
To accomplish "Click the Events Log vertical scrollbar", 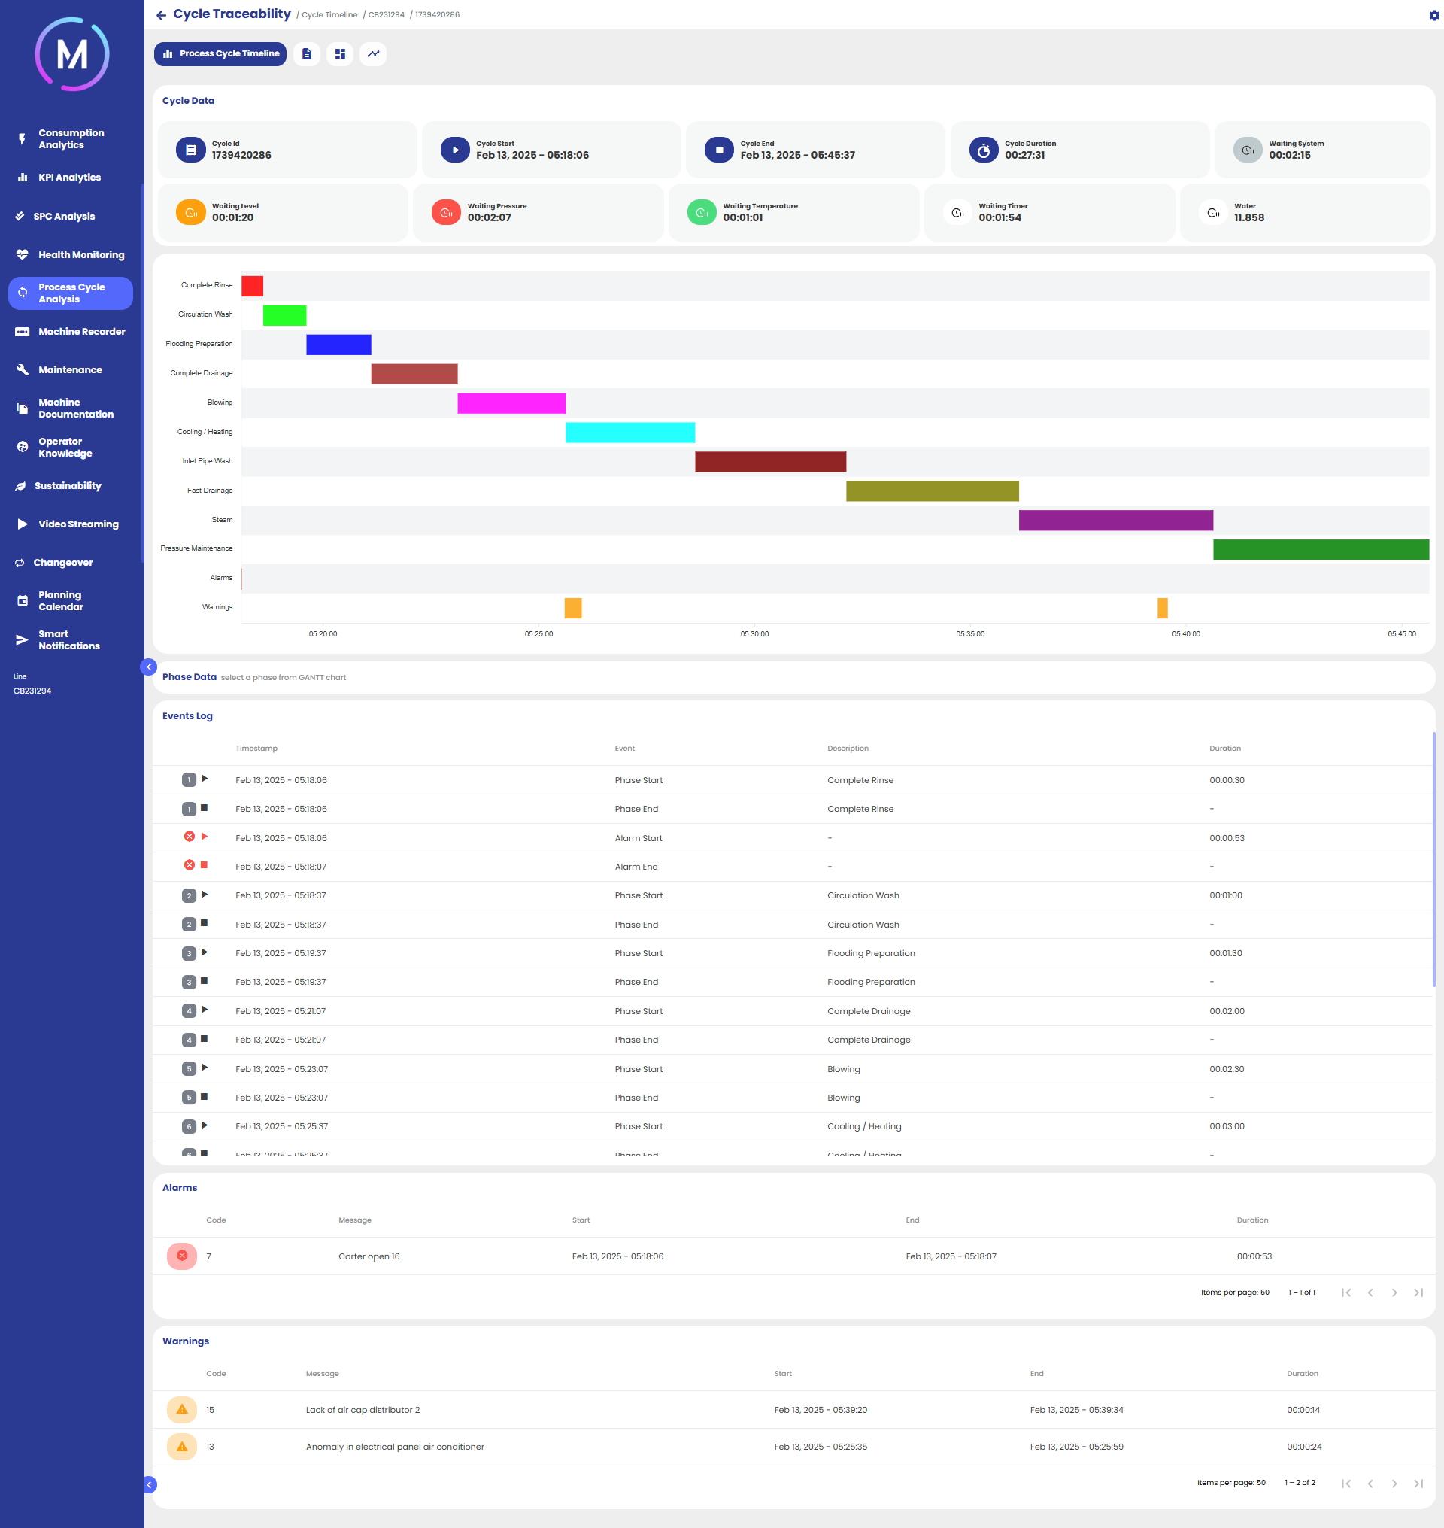I will pyautogui.click(x=1433, y=858).
